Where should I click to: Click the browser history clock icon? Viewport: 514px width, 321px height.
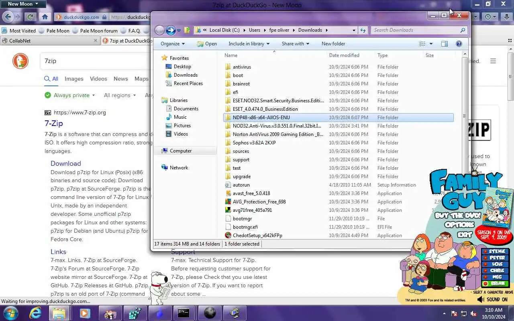click(488, 17)
